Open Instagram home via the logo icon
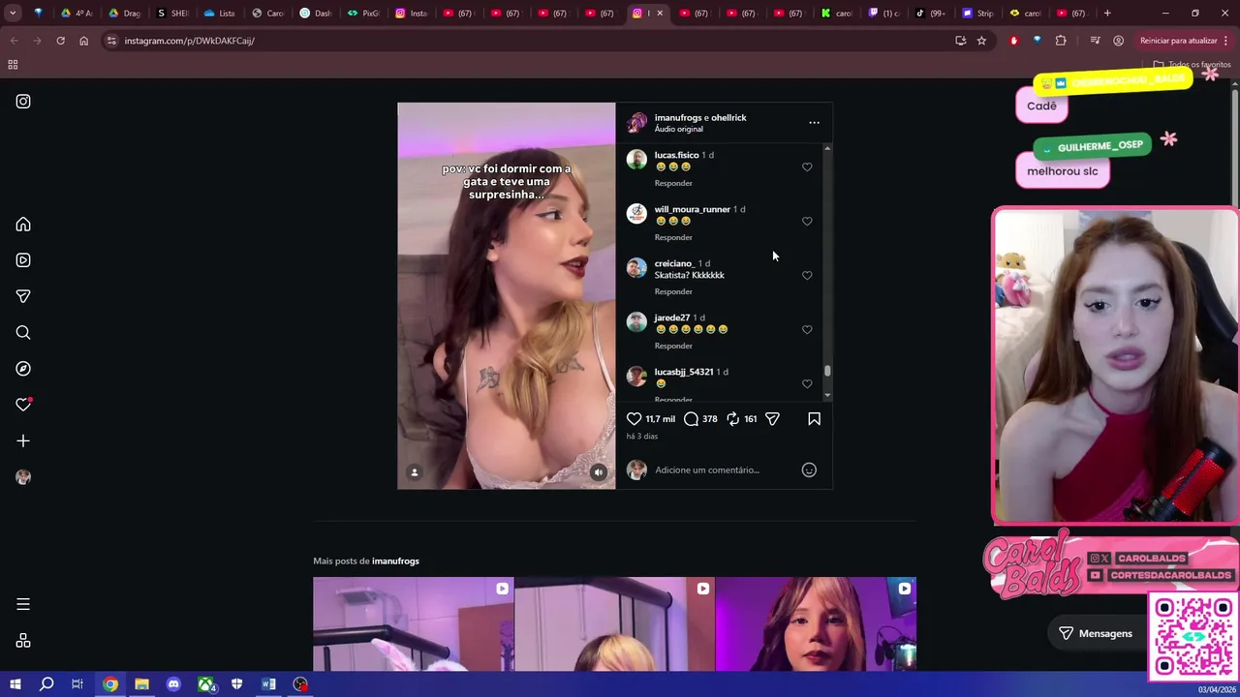 [23, 102]
